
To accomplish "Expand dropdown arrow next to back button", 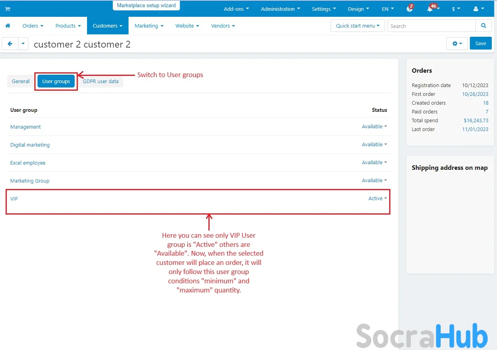I will 23,44.
